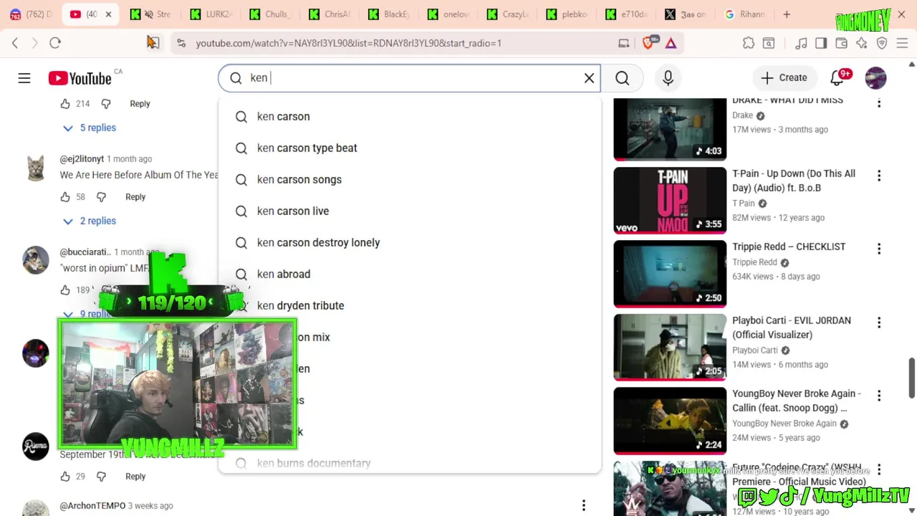Reply to the comment with 214 likes
Screen dimensions: 917x516
[140, 104]
